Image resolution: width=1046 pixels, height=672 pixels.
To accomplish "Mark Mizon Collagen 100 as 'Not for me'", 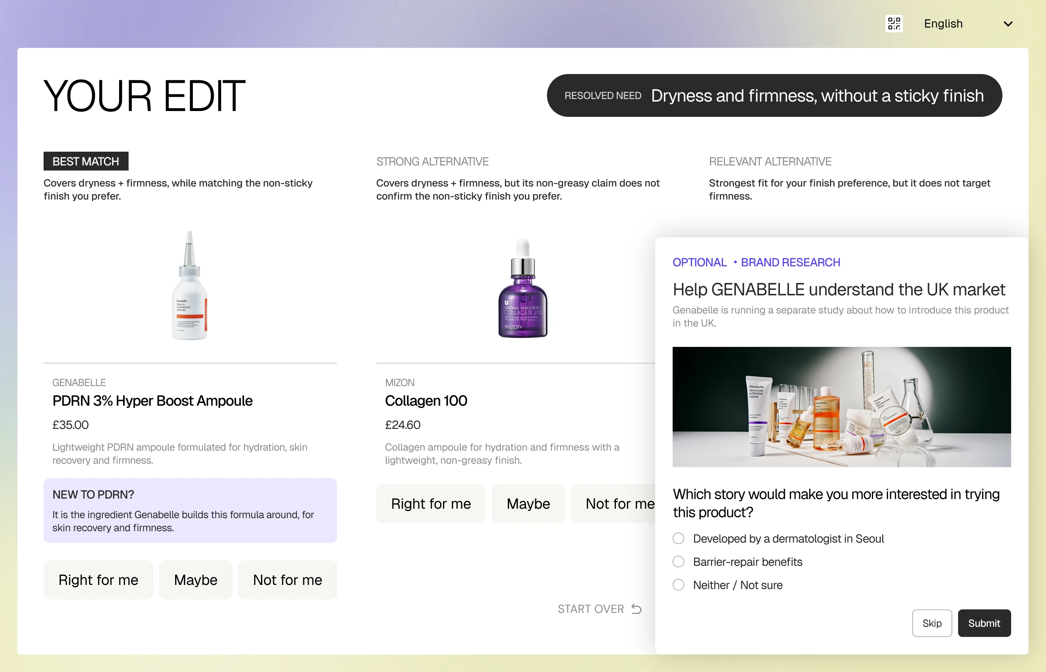I will (x=613, y=504).
